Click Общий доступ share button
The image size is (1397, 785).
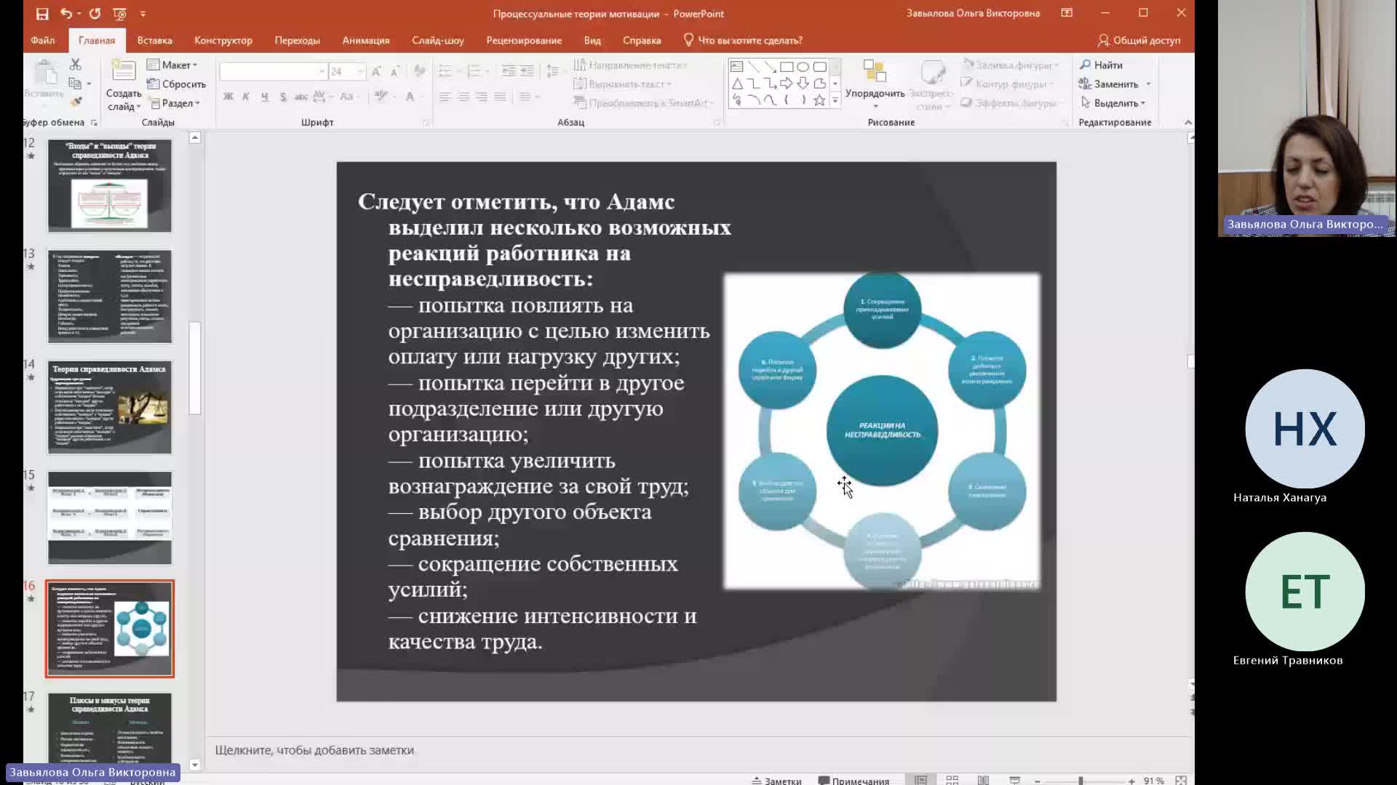coord(1139,40)
